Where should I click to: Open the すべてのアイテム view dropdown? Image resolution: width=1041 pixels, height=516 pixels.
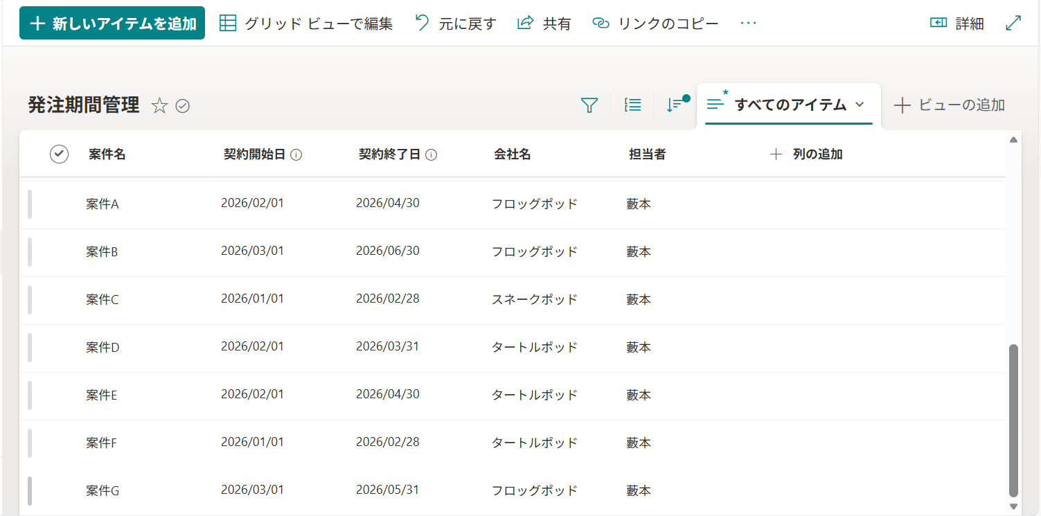pyautogui.click(x=787, y=105)
